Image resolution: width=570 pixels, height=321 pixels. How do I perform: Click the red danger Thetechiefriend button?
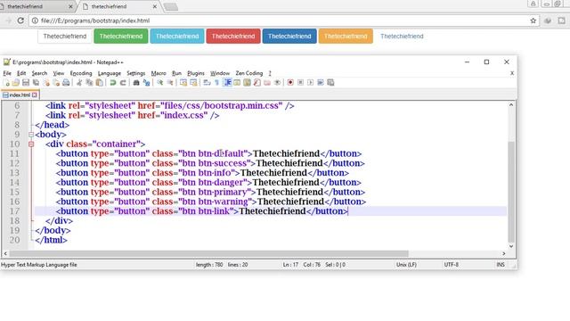point(233,37)
